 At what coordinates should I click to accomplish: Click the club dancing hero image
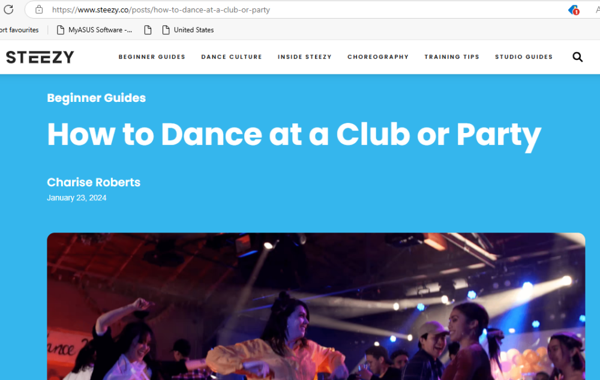316,306
